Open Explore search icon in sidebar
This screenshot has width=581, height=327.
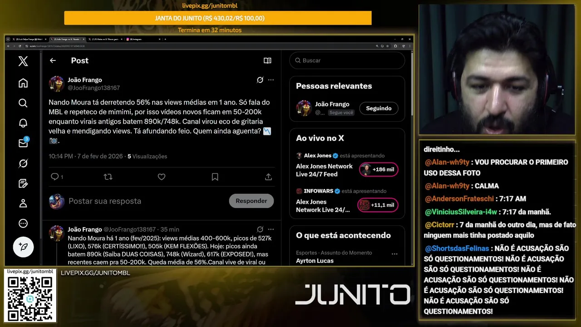(23, 103)
